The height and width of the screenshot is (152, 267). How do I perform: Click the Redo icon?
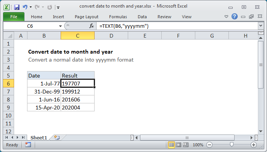(x=37, y=7)
